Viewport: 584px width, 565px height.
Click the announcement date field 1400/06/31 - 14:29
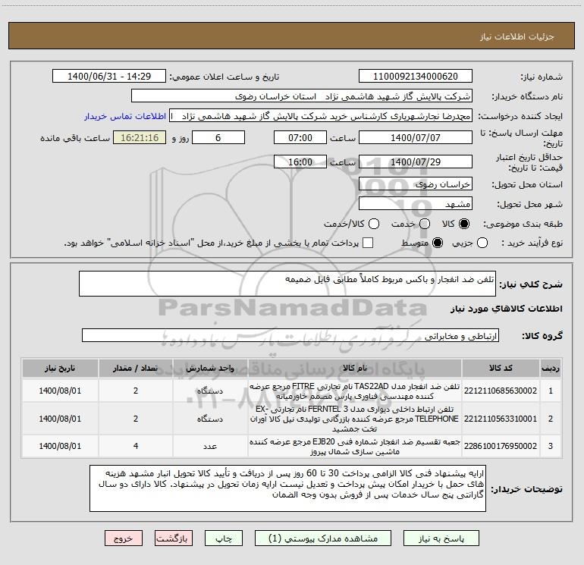point(109,77)
